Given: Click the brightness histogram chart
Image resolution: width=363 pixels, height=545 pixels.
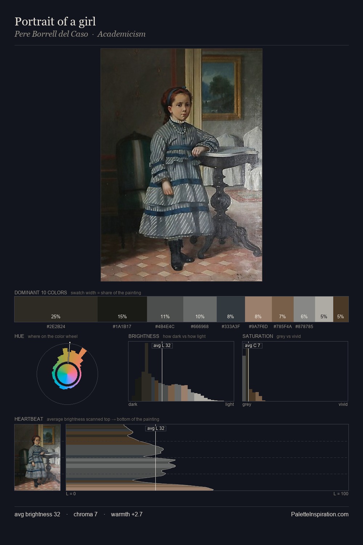Looking at the screenshot, I should tap(181, 371).
